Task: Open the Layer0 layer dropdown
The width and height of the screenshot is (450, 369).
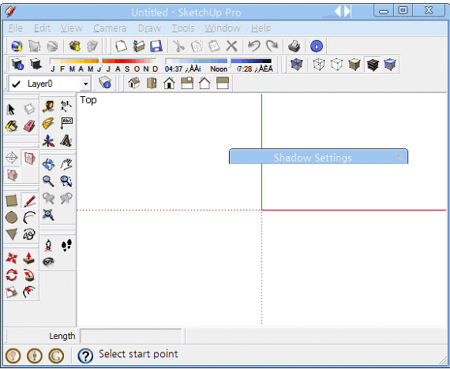Action: tap(85, 84)
